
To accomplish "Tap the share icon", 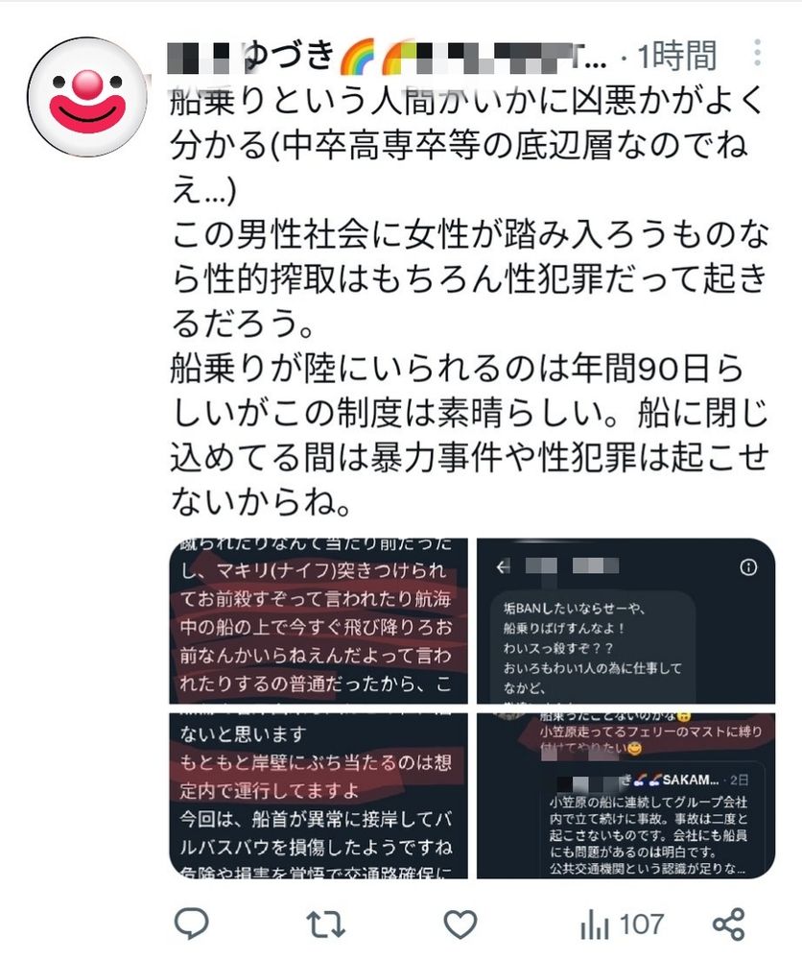I will point(728,924).
